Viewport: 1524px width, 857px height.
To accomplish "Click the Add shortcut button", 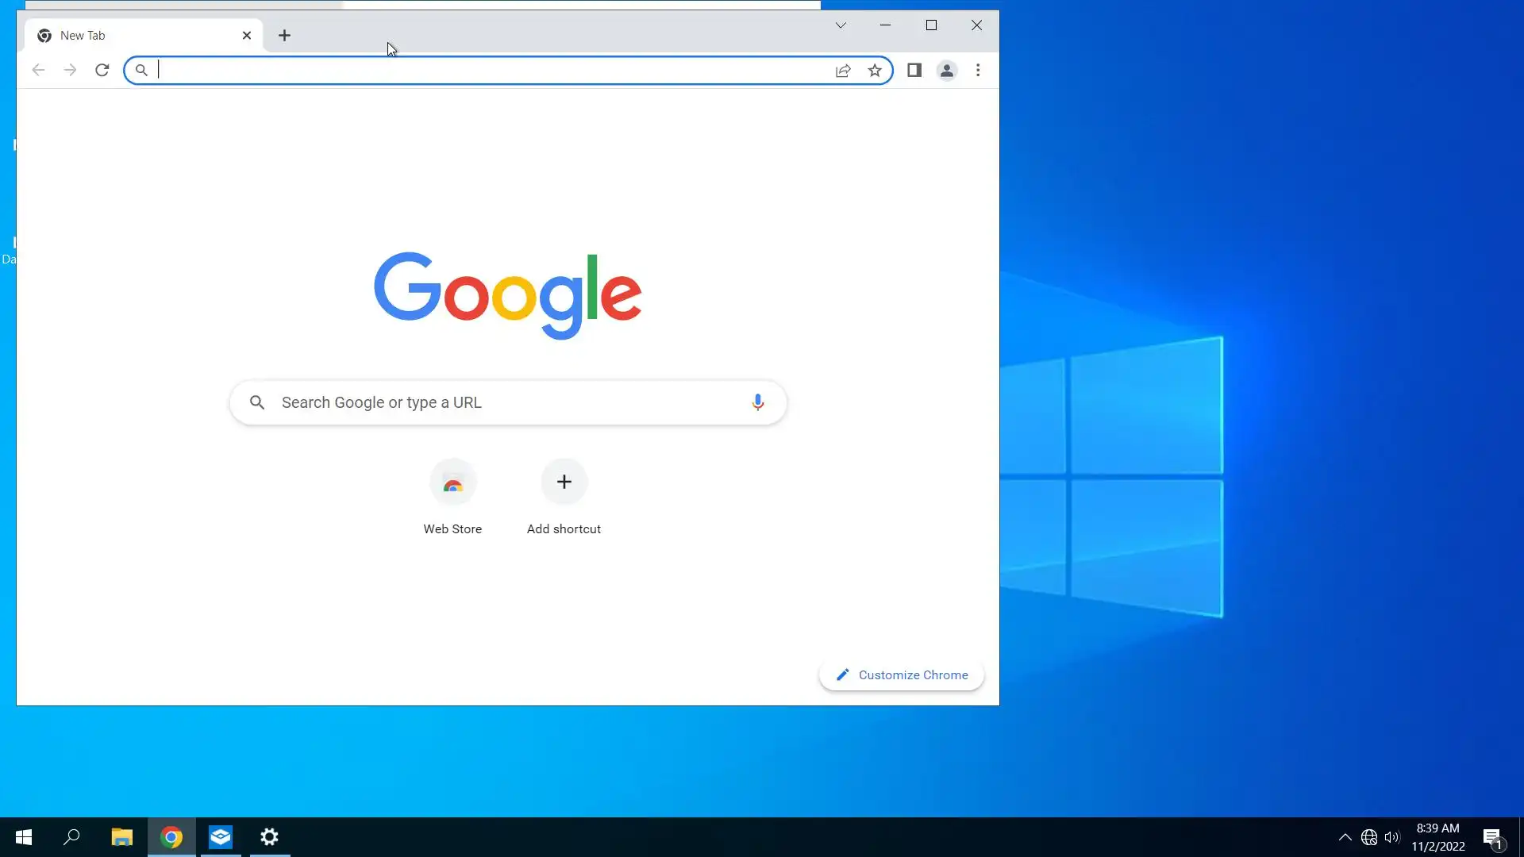I will 564,482.
